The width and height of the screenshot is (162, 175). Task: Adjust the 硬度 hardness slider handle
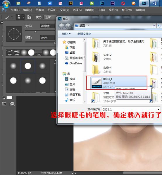(55, 43)
